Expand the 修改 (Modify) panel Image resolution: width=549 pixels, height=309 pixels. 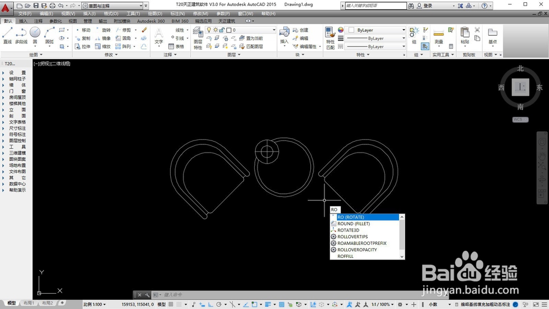pos(111,54)
